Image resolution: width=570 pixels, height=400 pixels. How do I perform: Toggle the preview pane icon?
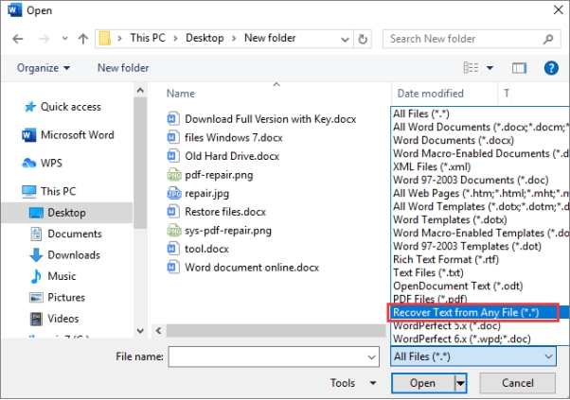click(519, 68)
